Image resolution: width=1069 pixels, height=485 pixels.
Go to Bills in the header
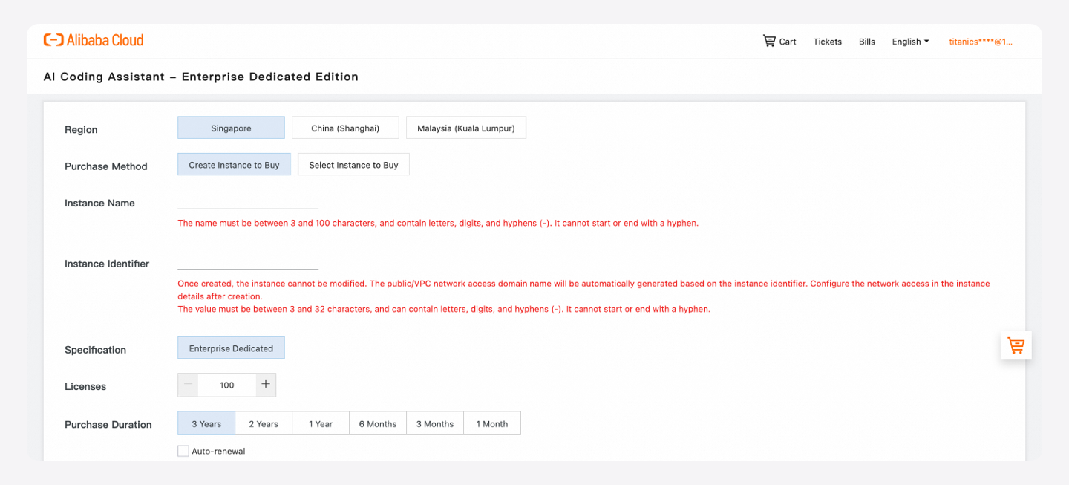[x=867, y=42]
